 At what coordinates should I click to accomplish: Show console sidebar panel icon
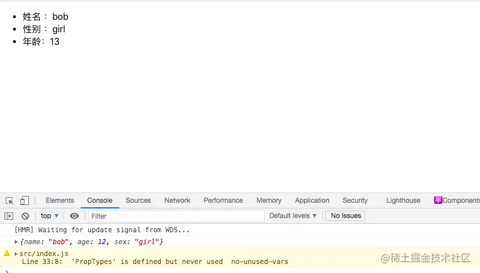(x=9, y=216)
